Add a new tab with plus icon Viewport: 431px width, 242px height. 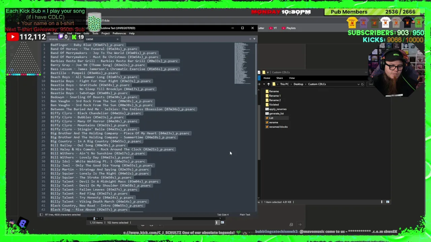pyautogui.click(x=250, y=39)
